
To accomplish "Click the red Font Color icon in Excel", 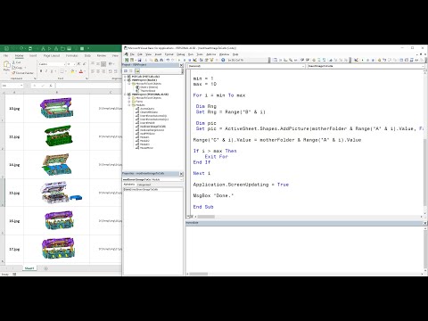I will [x=81, y=71].
